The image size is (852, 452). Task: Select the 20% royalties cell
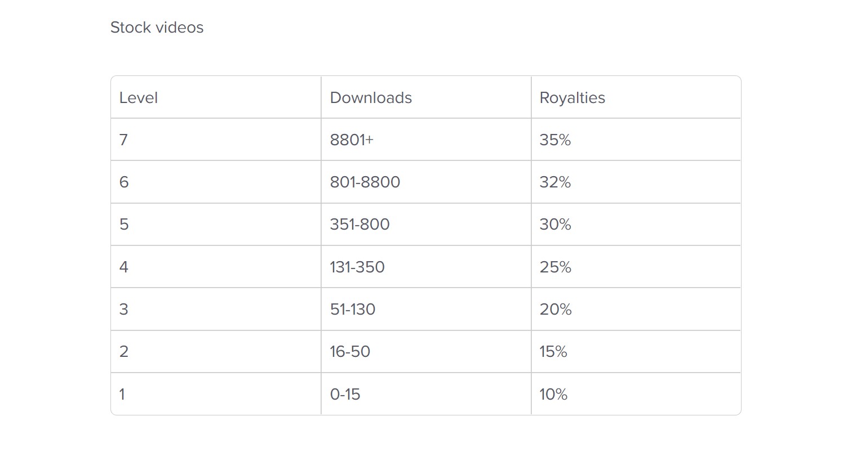point(555,310)
